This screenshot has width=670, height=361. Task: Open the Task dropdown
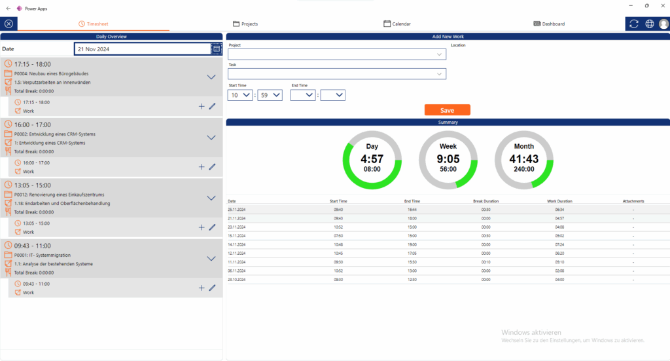point(337,74)
